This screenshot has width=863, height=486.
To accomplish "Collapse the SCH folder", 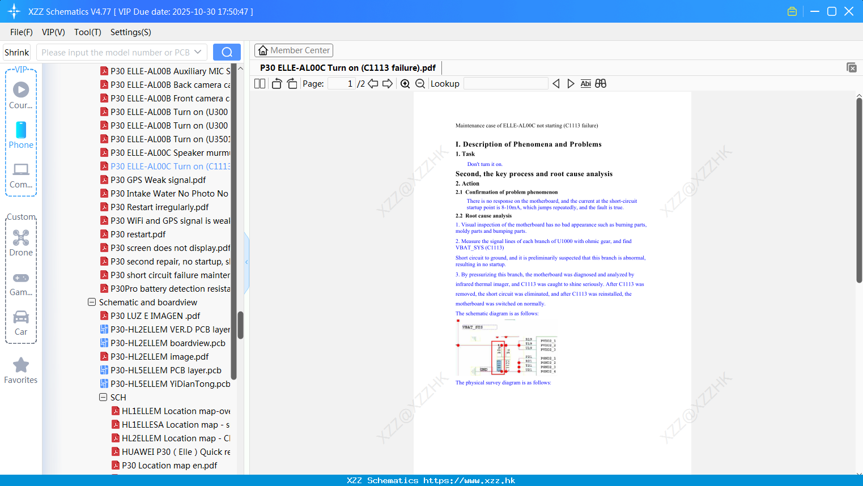I will coord(103,398).
